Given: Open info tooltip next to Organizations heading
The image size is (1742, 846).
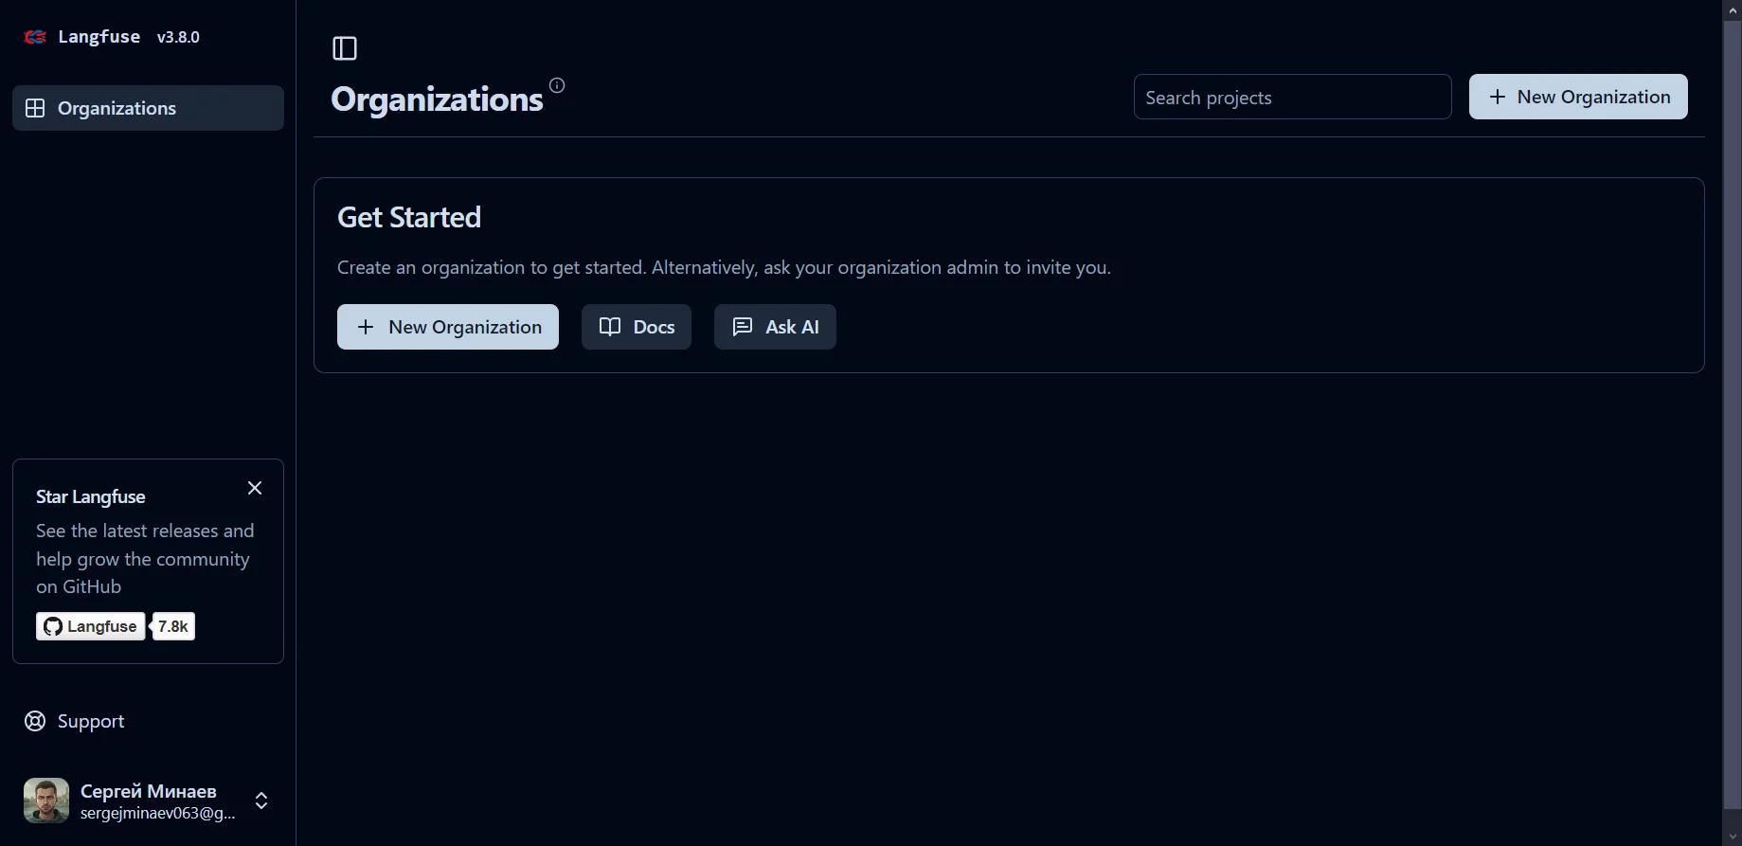Looking at the screenshot, I should pos(557,85).
